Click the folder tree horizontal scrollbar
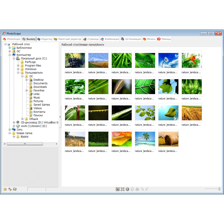Image resolution: width=224 pixels, height=224 pixels. tap(25, 144)
